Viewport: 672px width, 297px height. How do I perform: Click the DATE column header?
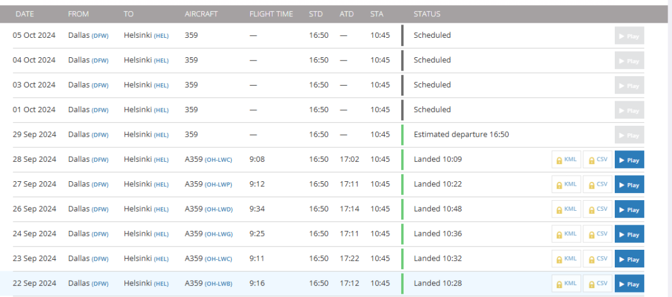pyautogui.click(x=25, y=14)
